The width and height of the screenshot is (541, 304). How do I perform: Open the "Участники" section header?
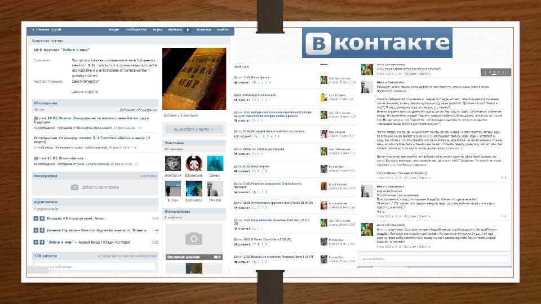pyautogui.click(x=194, y=142)
